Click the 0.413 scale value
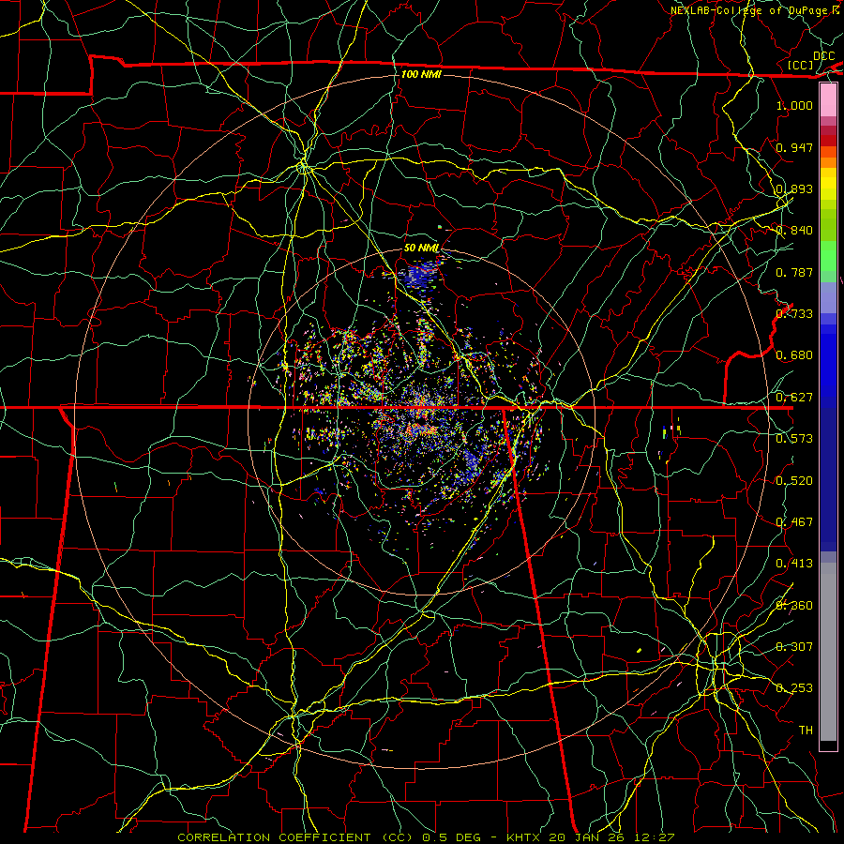The width and height of the screenshot is (844, 844). (794, 564)
